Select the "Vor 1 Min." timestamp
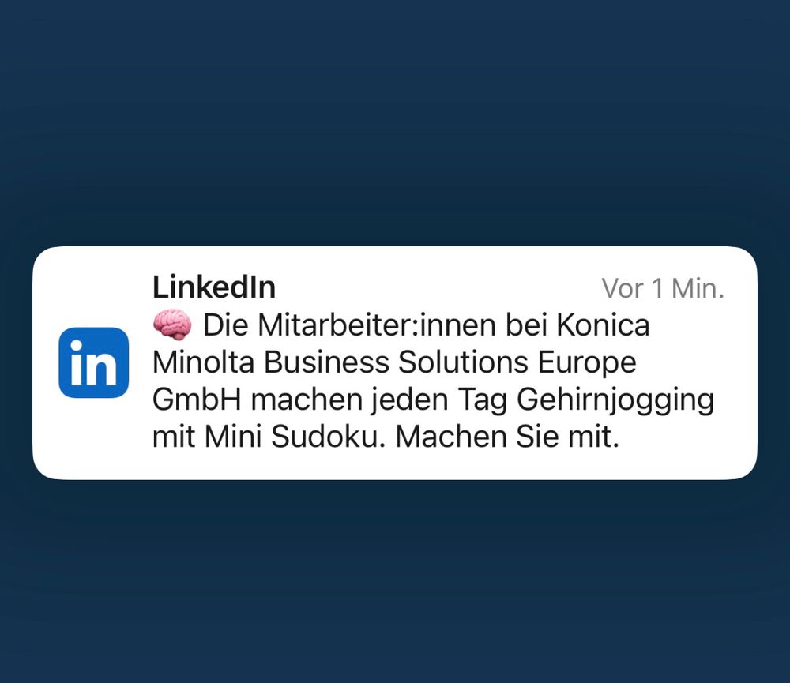This screenshot has height=683, width=790. click(662, 289)
